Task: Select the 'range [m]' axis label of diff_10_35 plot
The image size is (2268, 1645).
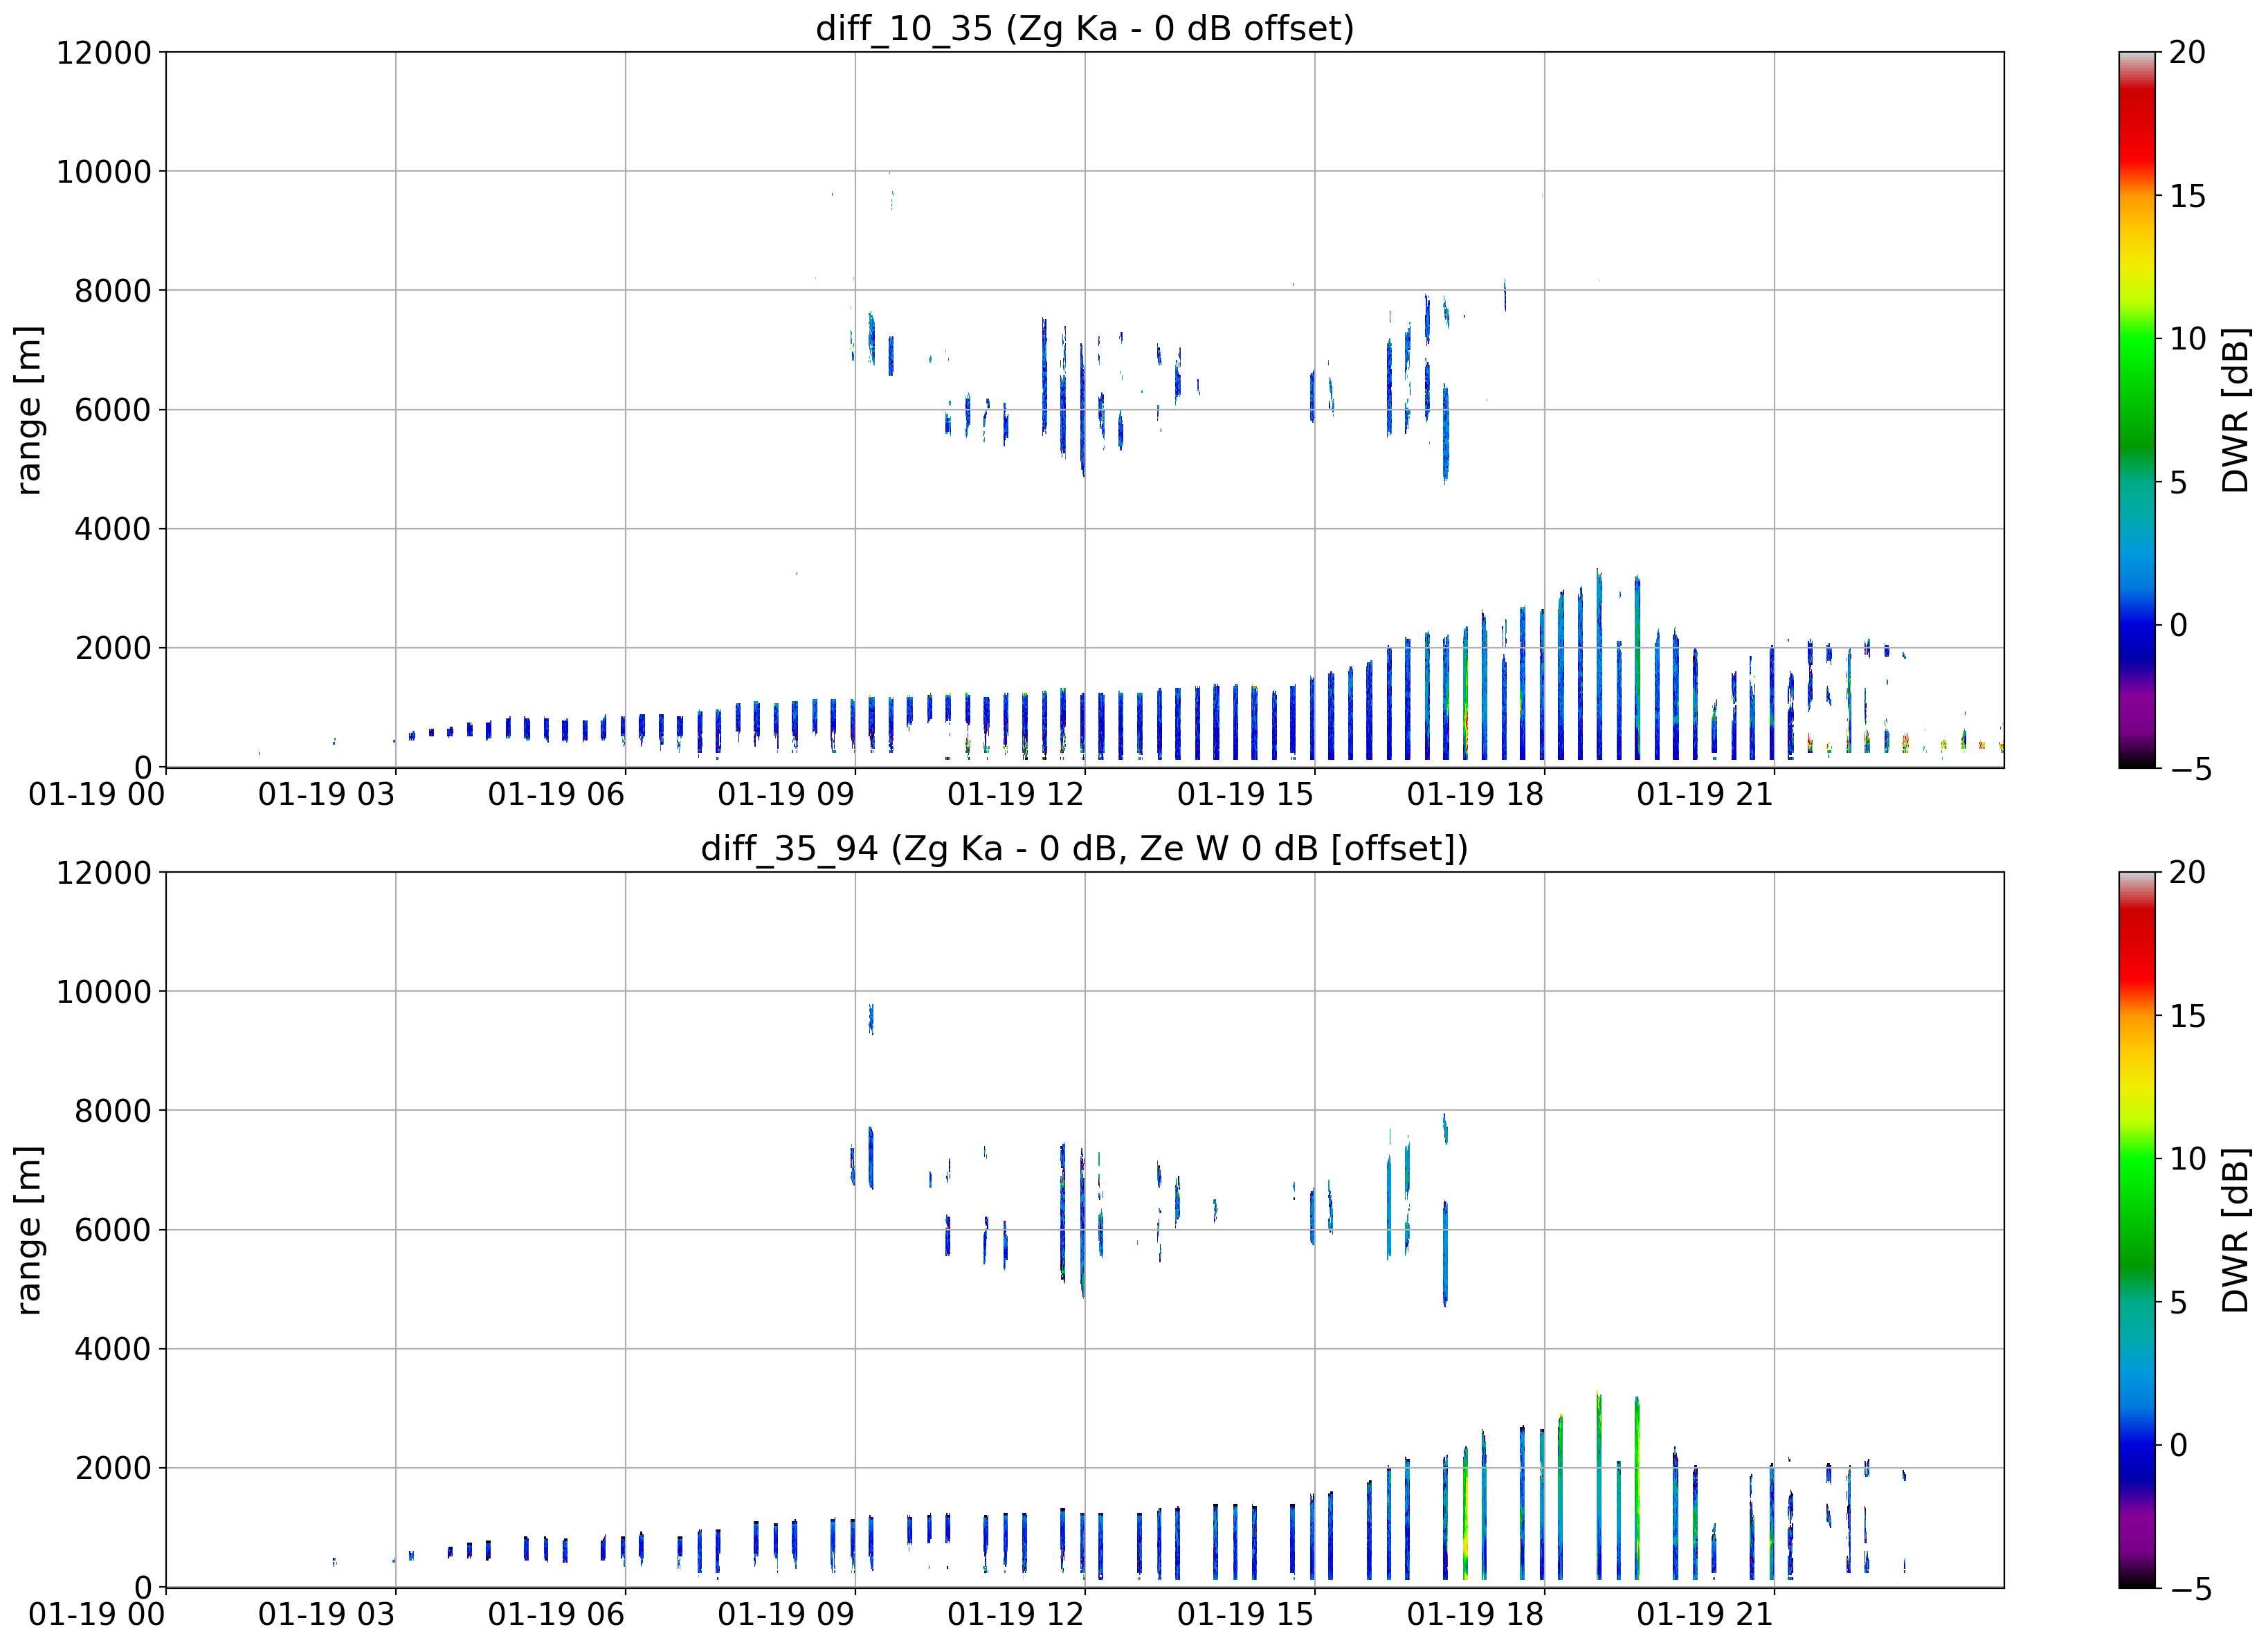Action: coord(29,410)
